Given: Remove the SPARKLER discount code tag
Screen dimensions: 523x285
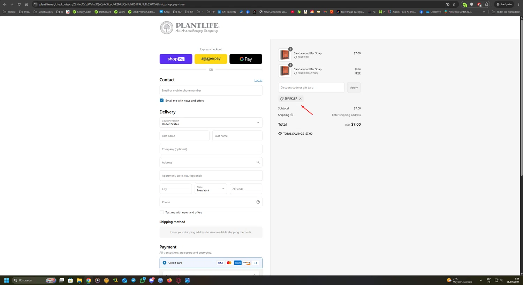Looking at the screenshot, I should pyautogui.click(x=300, y=99).
